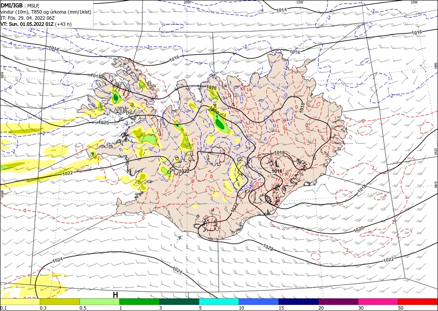Click the legend value label 1
Image resolution: width=438 pixels, height=311 pixels.
(x=121, y=308)
